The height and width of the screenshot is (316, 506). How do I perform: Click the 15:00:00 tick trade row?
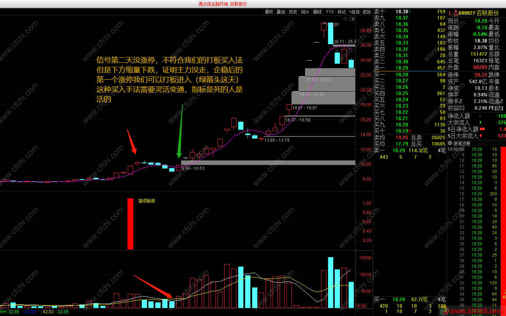[x=474, y=149]
